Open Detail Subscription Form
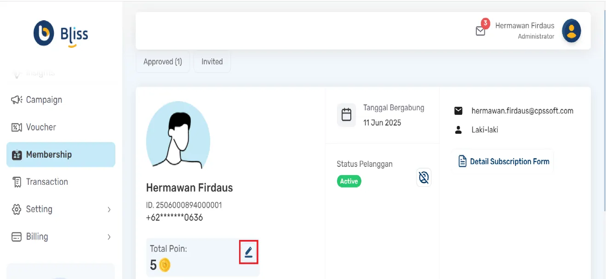The width and height of the screenshot is (606, 279). tap(504, 161)
